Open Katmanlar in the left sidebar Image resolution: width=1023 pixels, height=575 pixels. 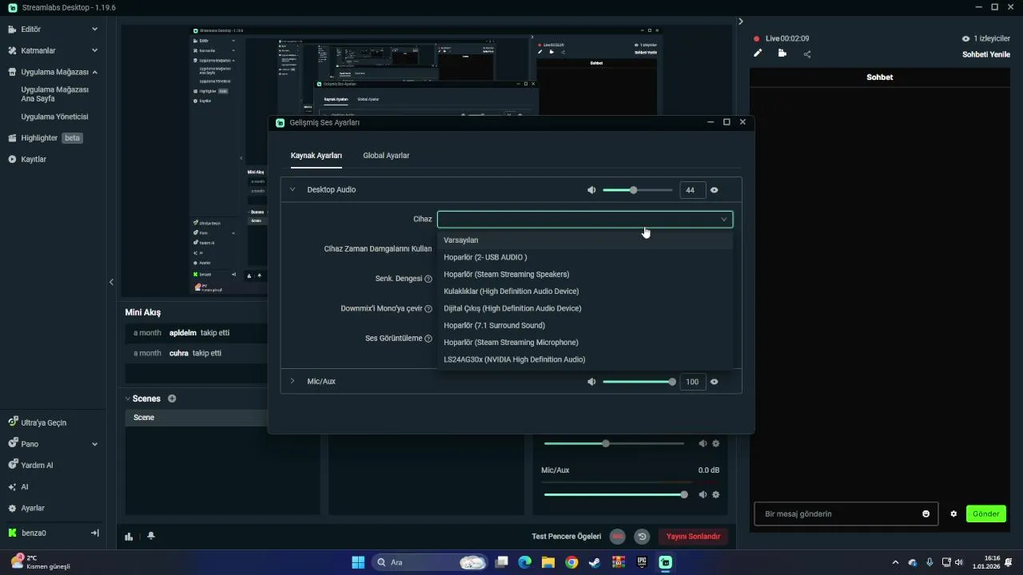38,50
